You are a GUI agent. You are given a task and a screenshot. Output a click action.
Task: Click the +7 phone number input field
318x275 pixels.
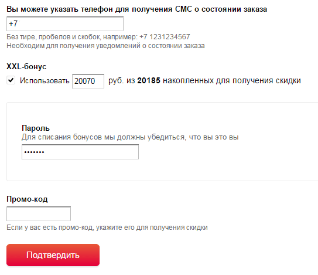[x=65, y=24]
